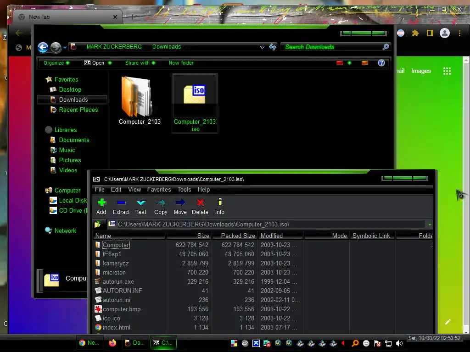Screen dimensions: 470x352
Task: Open recent pages dropdown next to Forward
Action: tap(65, 47)
